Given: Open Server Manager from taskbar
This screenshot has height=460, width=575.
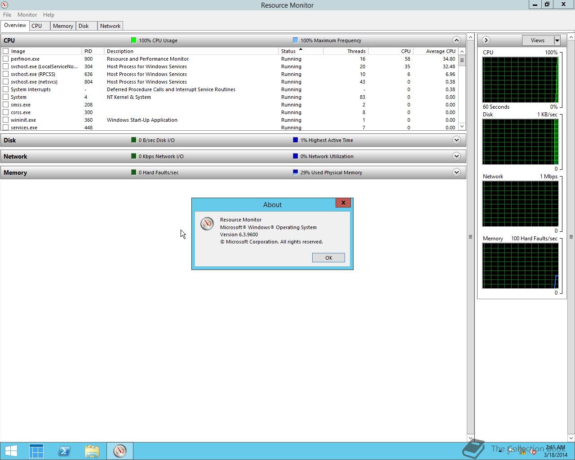Looking at the screenshot, I should click(36, 451).
